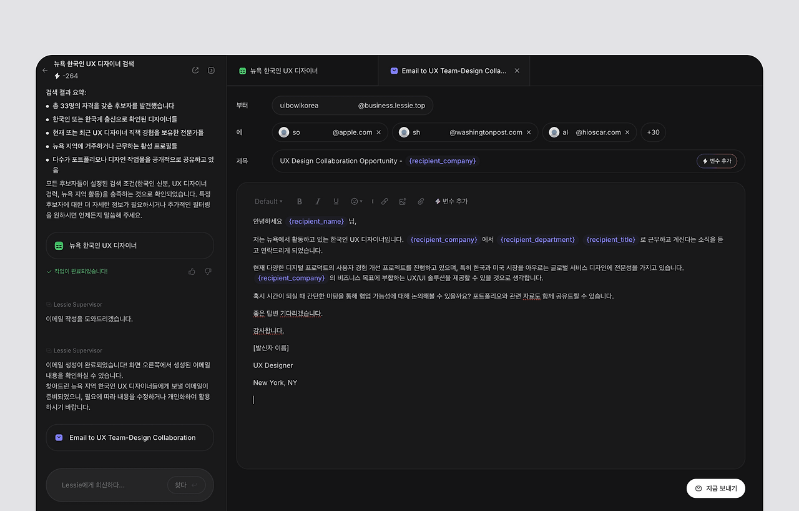Insert a hyperlink using the link icon
The width and height of the screenshot is (799, 511).
[385, 201]
